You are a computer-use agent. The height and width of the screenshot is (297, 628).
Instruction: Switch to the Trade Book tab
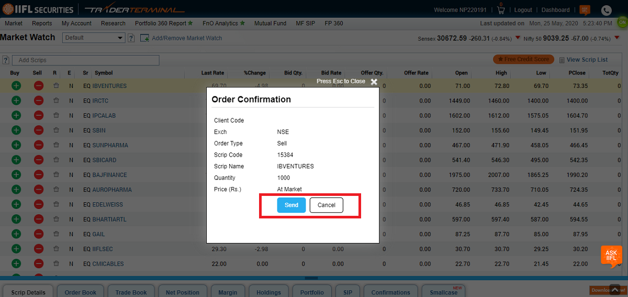tap(131, 292)
